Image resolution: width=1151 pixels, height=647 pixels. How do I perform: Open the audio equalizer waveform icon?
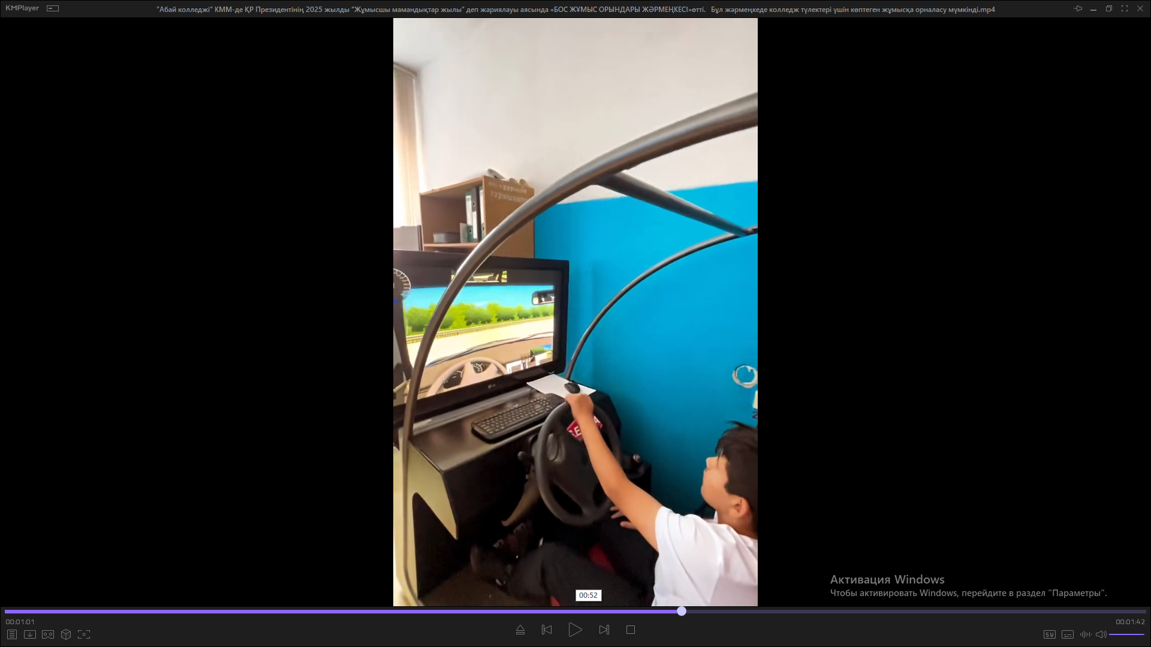[1085, 634]
